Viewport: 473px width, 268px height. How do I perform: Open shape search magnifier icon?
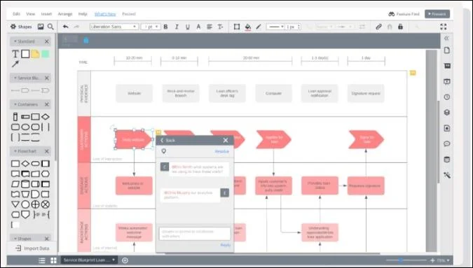[50, 27]
